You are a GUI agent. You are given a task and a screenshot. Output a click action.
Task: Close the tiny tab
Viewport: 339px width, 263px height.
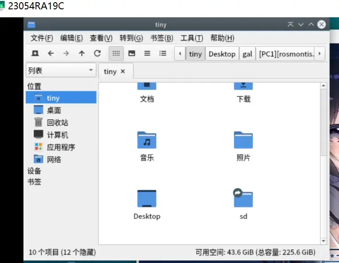point(123,71)
